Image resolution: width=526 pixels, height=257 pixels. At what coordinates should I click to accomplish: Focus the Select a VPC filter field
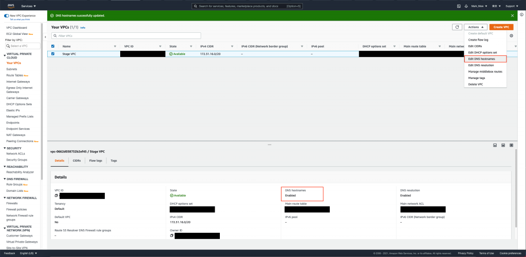click(23, 46)
